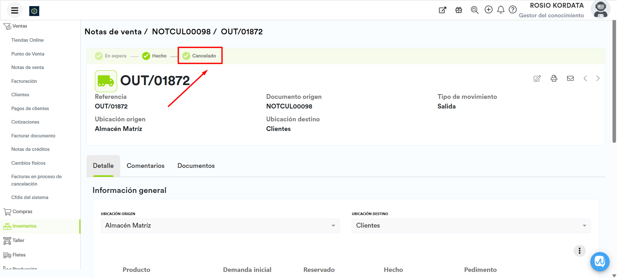Click the plus circle quick-add icon

coord(488,10)
